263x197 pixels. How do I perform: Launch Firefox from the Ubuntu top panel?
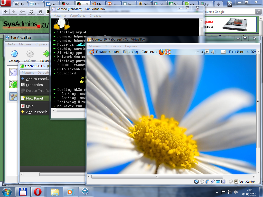161,52
